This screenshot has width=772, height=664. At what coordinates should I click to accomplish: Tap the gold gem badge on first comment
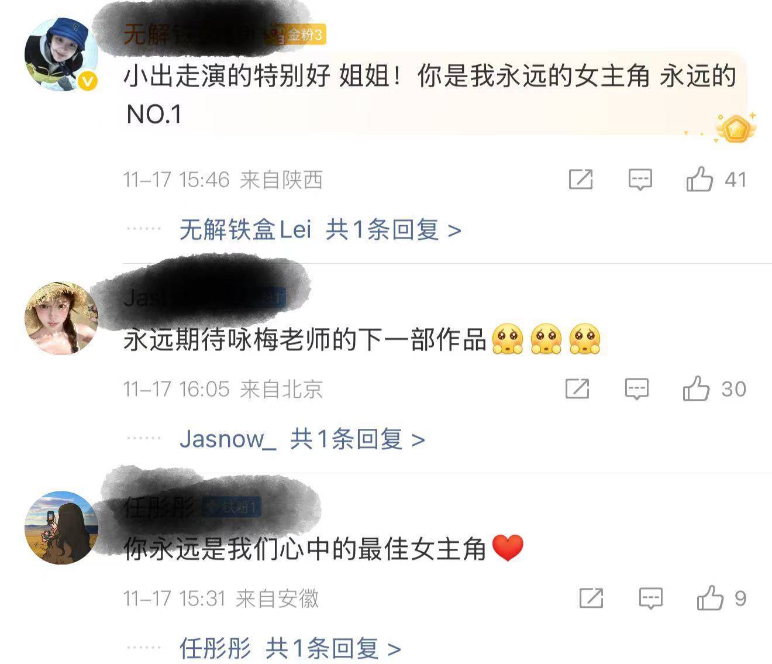[735, 128]
